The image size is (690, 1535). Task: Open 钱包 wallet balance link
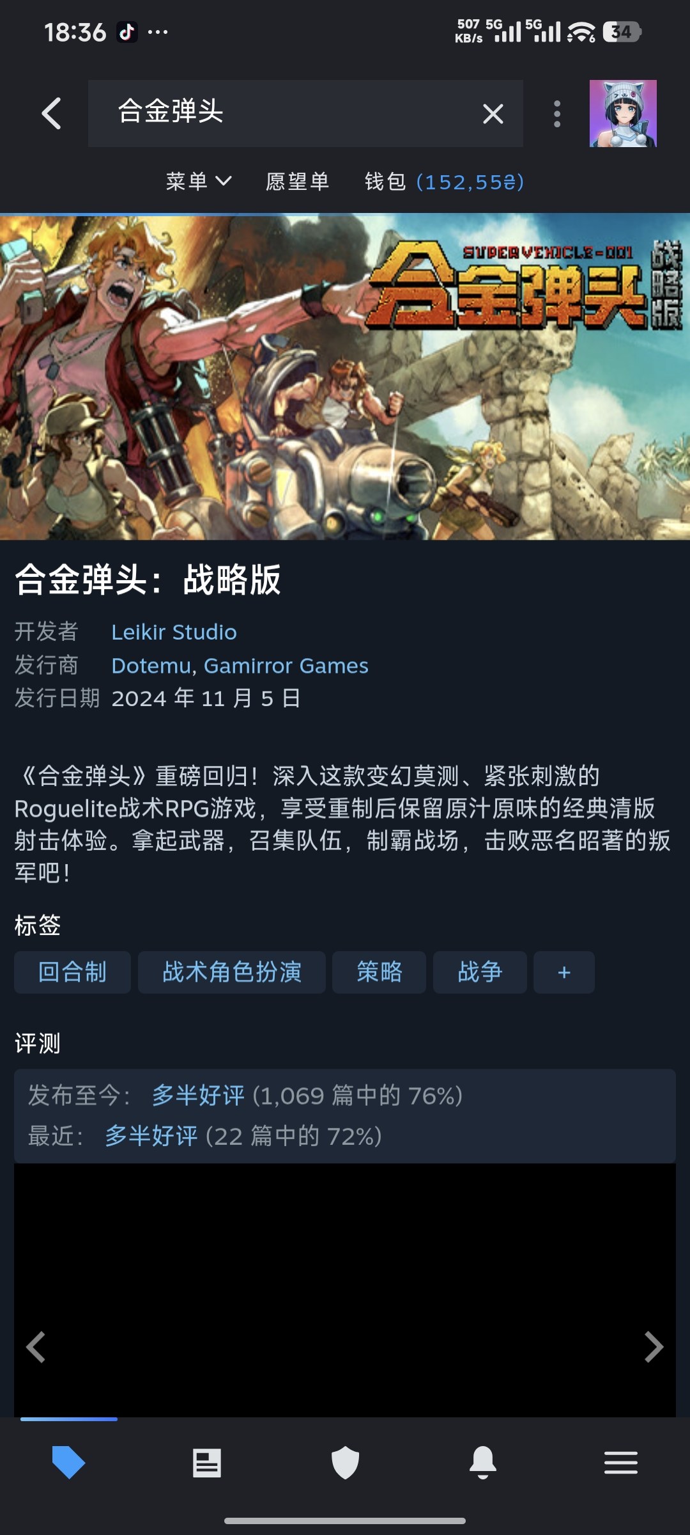point(444,182)
